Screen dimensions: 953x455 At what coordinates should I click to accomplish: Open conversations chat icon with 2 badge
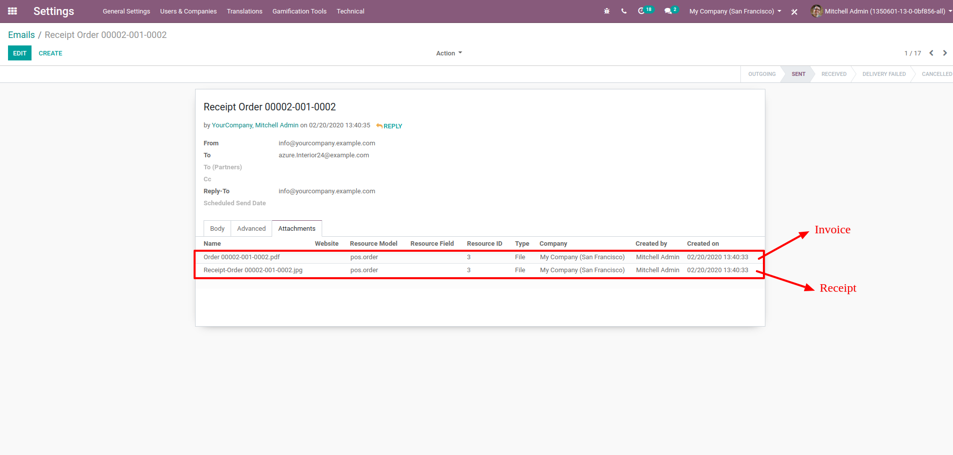click(671, 10)
